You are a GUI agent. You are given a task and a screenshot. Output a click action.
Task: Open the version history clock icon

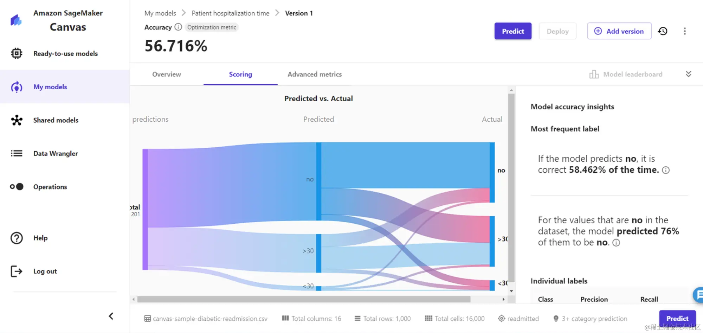663,31
